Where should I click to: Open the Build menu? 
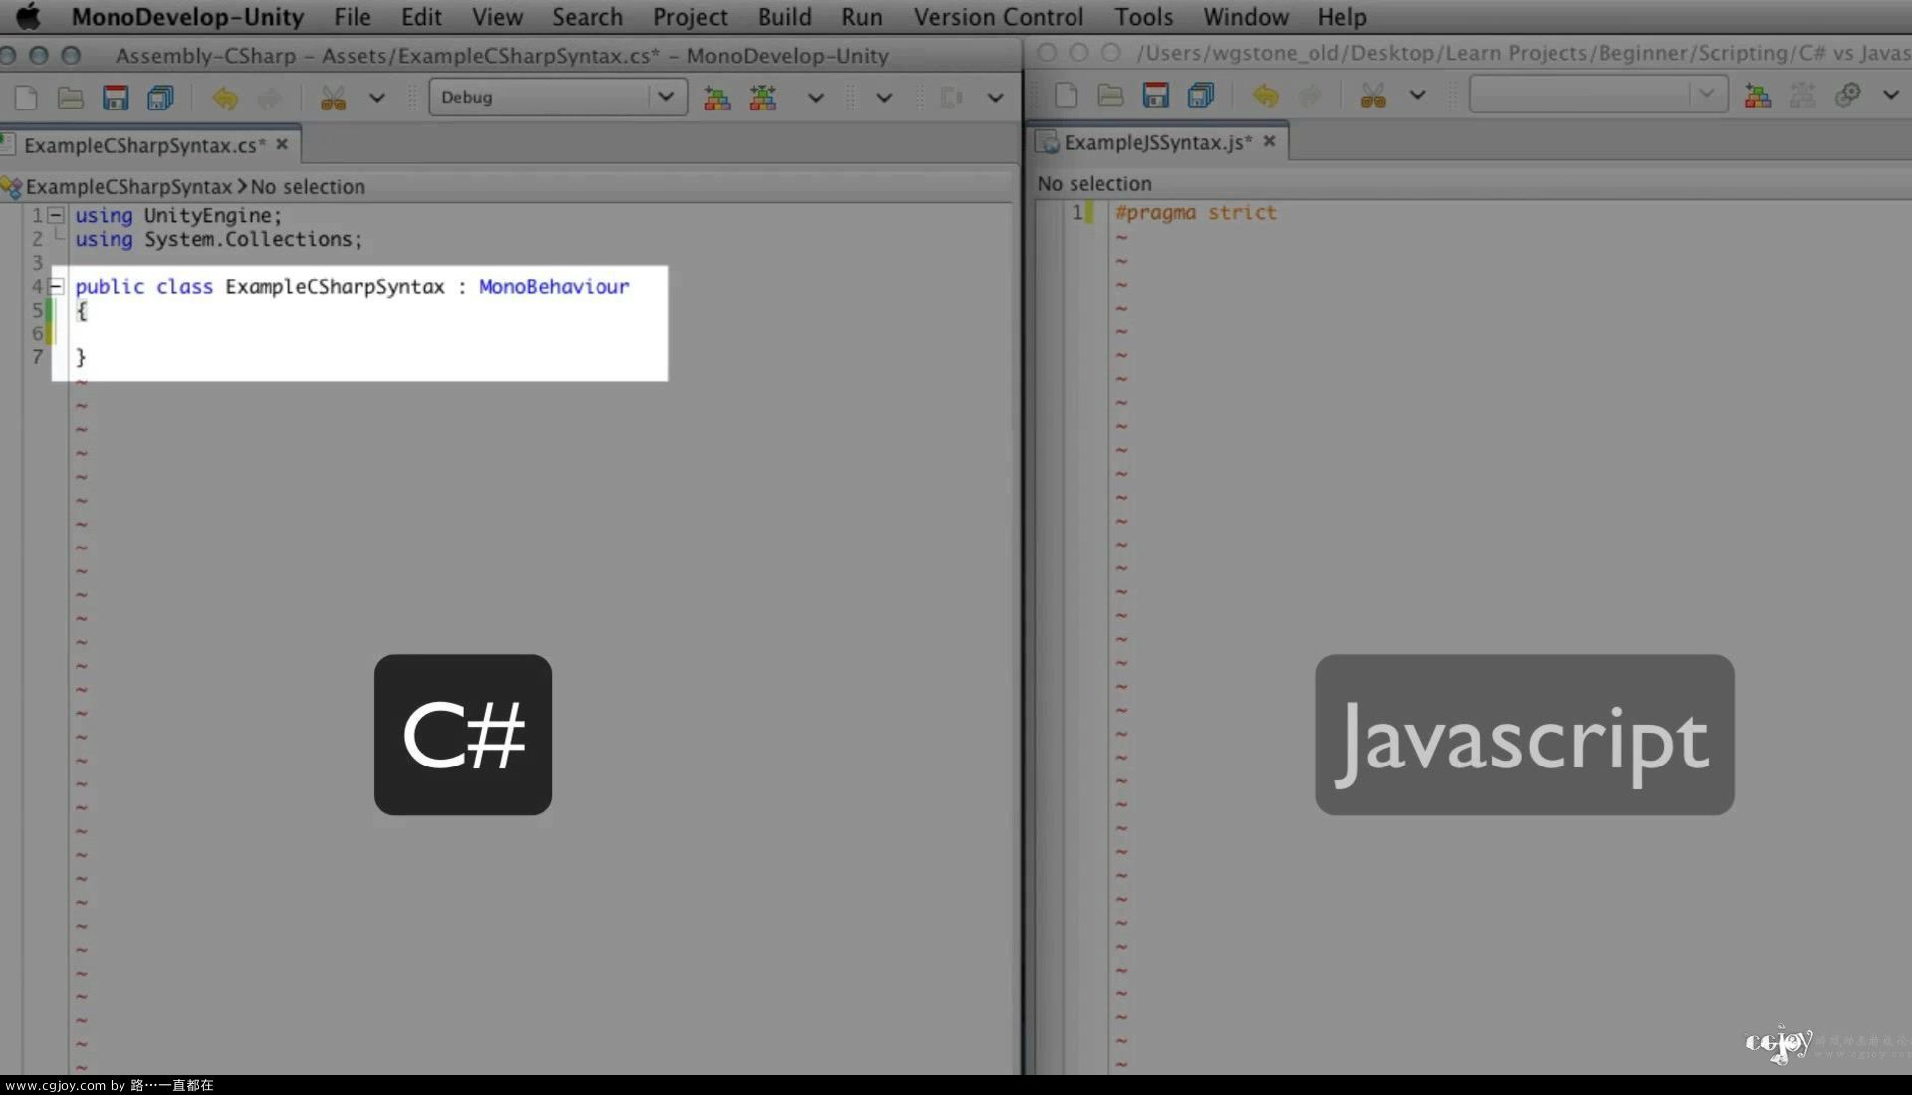point(784,17)
